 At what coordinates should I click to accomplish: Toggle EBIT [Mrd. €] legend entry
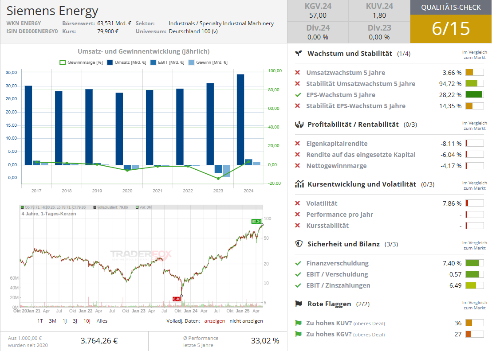click(167, 62)
